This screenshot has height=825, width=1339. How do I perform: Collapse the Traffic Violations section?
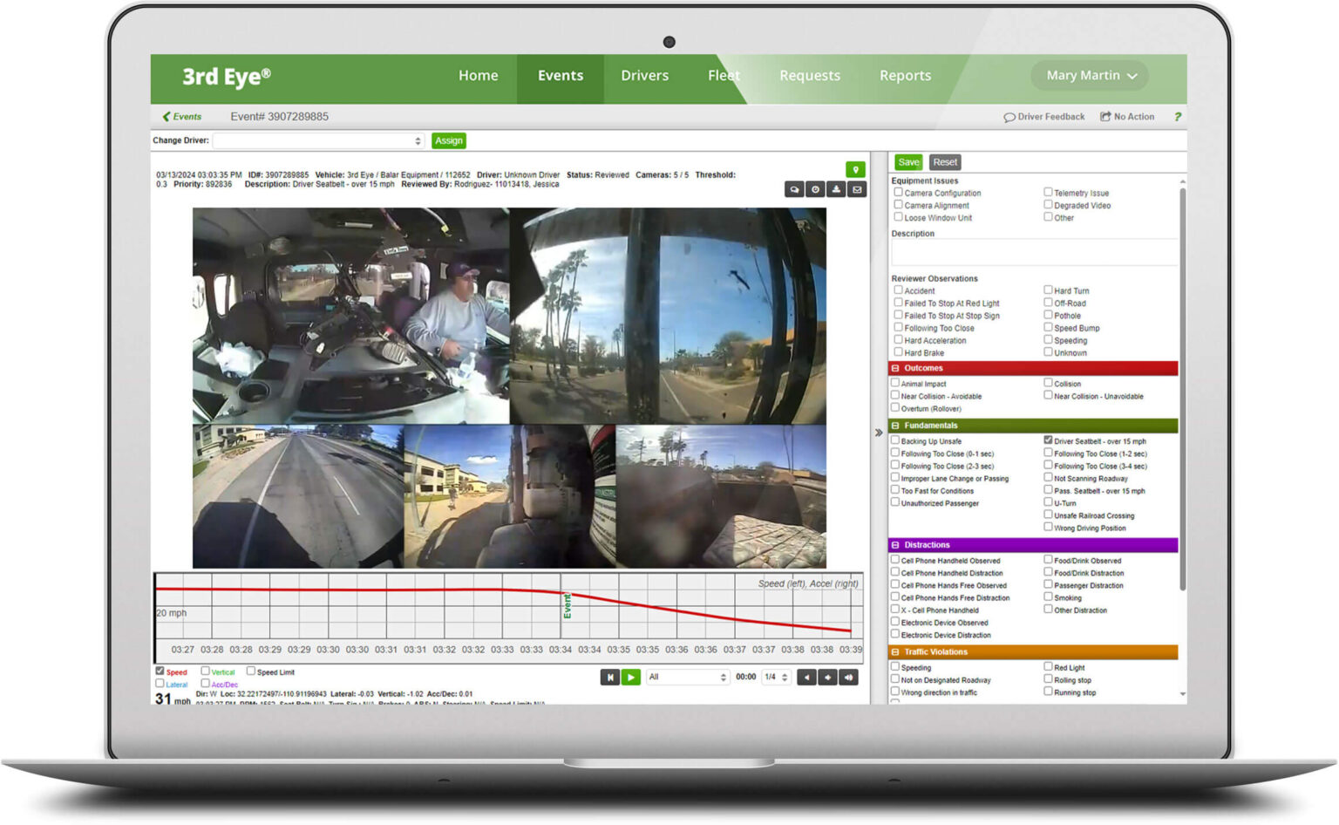click(x=895, y=652)
